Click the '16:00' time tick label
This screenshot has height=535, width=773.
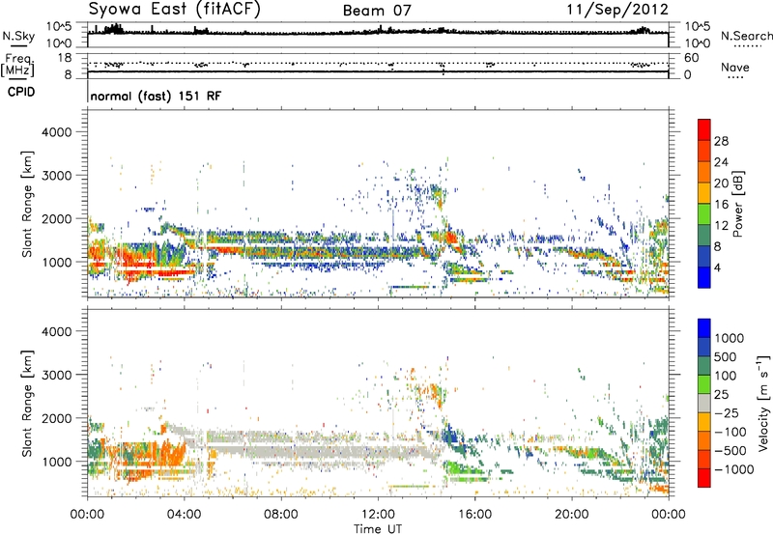pos(474,515)
